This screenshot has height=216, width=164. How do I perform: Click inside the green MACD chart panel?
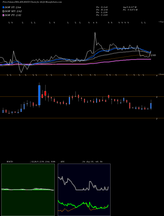[28, 190]
